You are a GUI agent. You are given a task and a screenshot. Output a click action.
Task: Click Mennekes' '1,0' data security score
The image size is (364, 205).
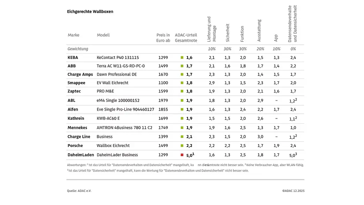[x=293, y=128]
